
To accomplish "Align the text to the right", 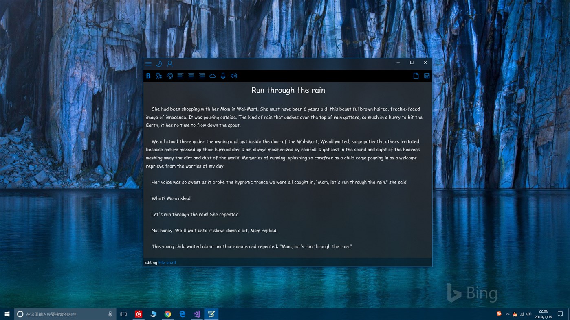I will pyautogui.click(x=201, y=76).
